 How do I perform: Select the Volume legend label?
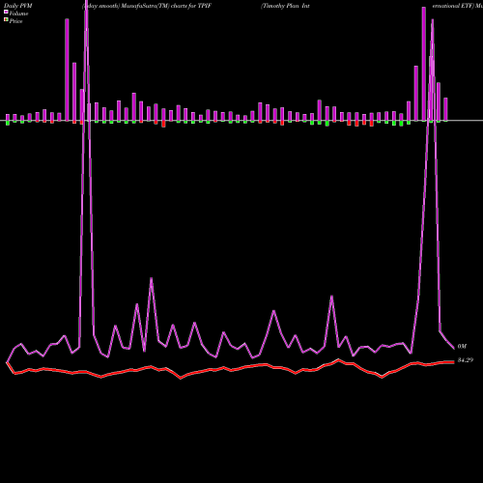pos(18,14)
